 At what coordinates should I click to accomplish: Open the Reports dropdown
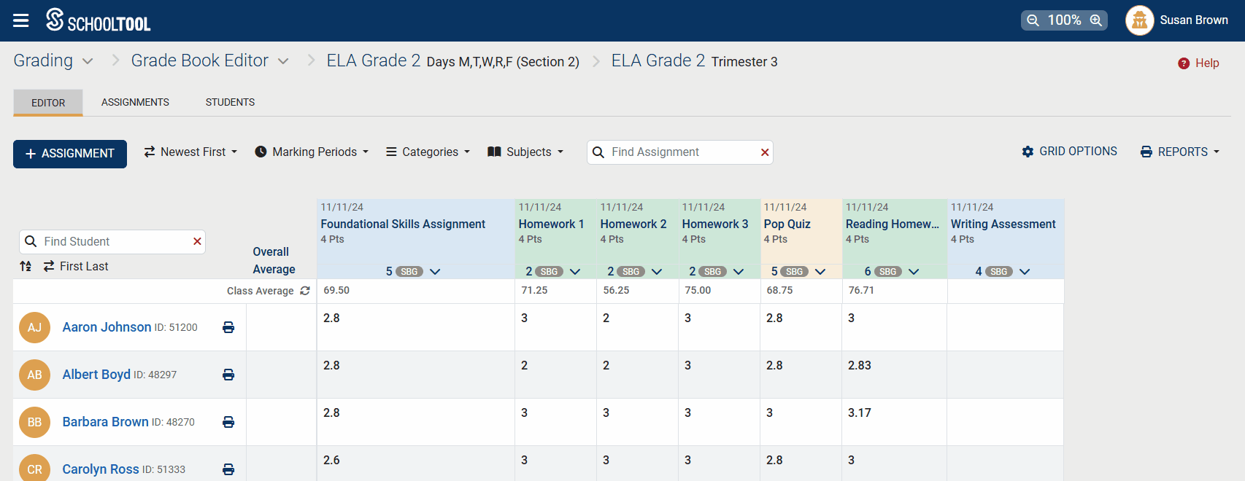(1180, 152)
